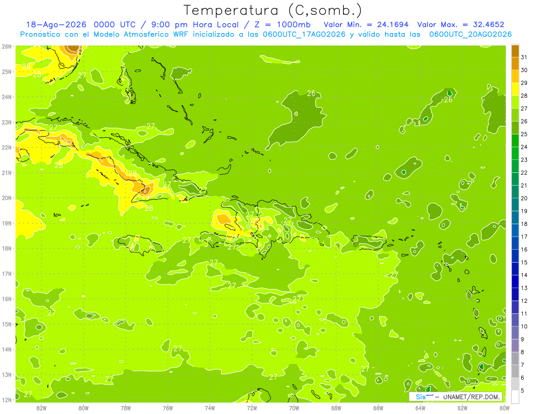Image resolution: width=536 pixels, height=414 pixels.
Task: Click the 21N latitude axis label
Action: point(7,173)
